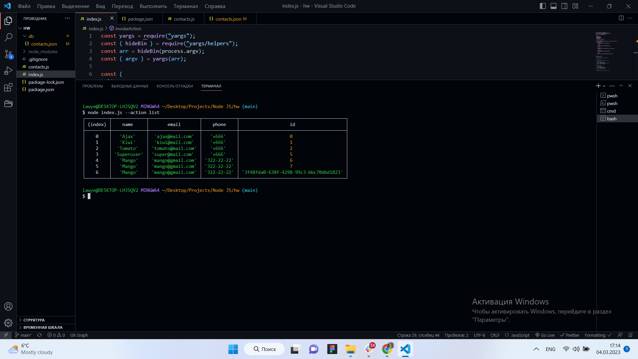Open the Файл menu

[x=24, y=6]
